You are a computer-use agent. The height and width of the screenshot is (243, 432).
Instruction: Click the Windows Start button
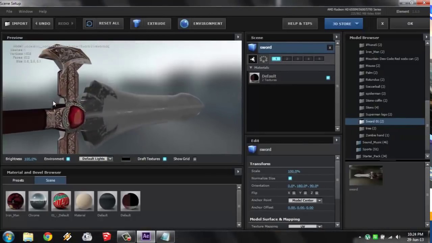(8, 237)
